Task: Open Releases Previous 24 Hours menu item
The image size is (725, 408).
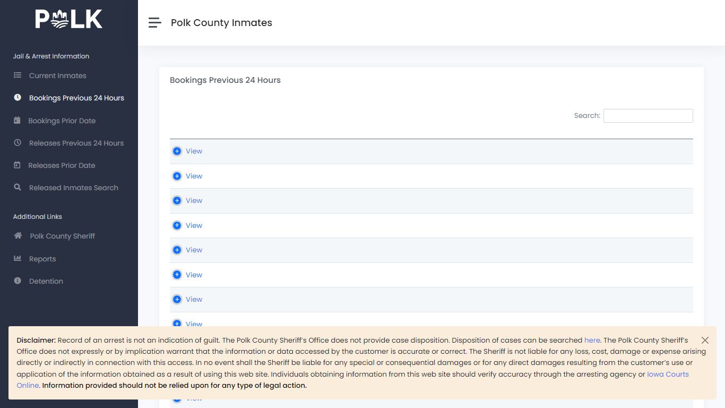Action: pos(76,143)
